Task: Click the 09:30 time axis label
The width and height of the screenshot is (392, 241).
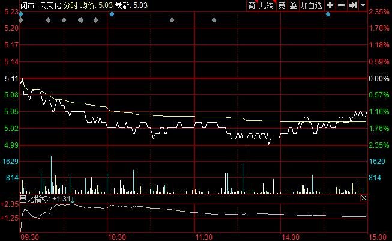Action: click(30, 237)
